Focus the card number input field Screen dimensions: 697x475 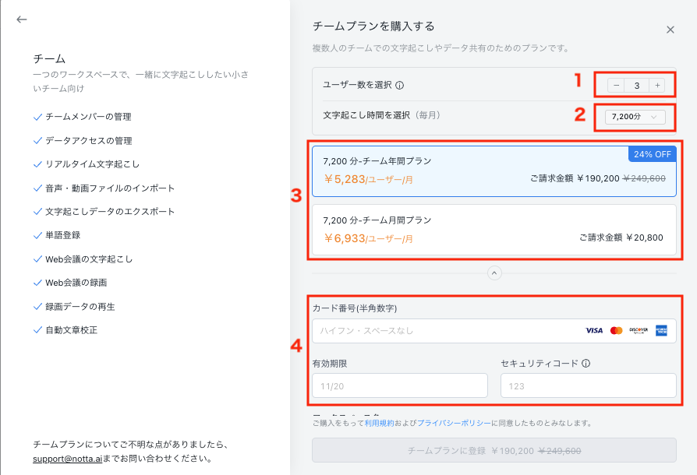(494, 331)
